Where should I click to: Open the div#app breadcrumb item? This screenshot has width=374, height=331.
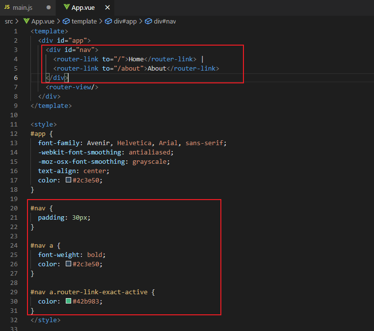pos(125,22)
